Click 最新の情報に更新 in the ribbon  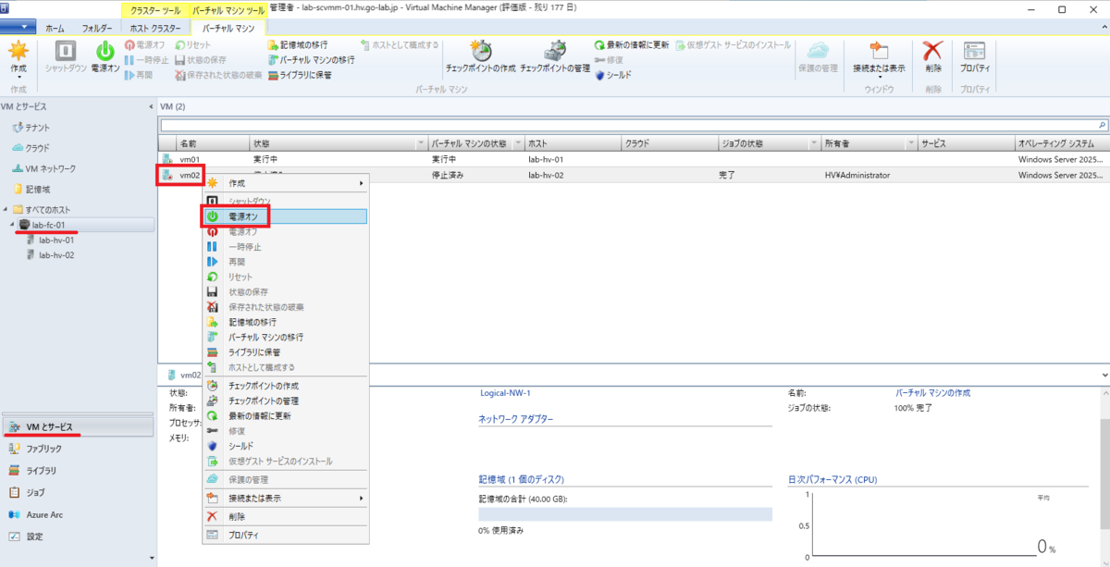(632, 44)
